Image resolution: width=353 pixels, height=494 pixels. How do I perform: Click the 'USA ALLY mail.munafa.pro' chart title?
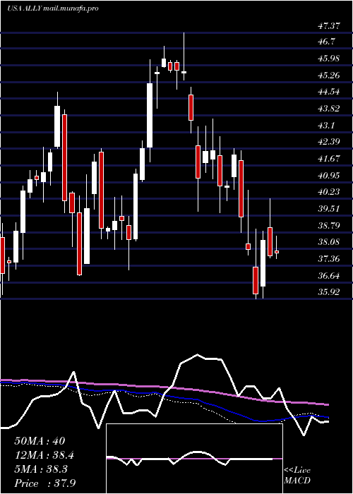point(53,8)
